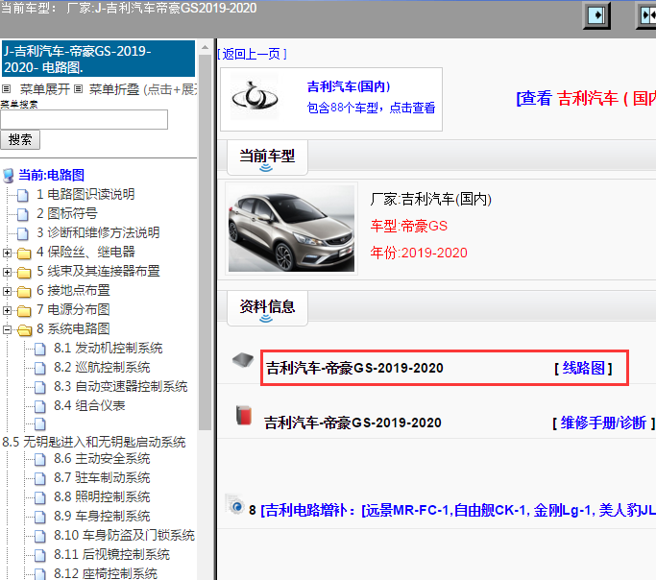
Task: Click the 菜单搜索 input field
Action: coord(85,120)
